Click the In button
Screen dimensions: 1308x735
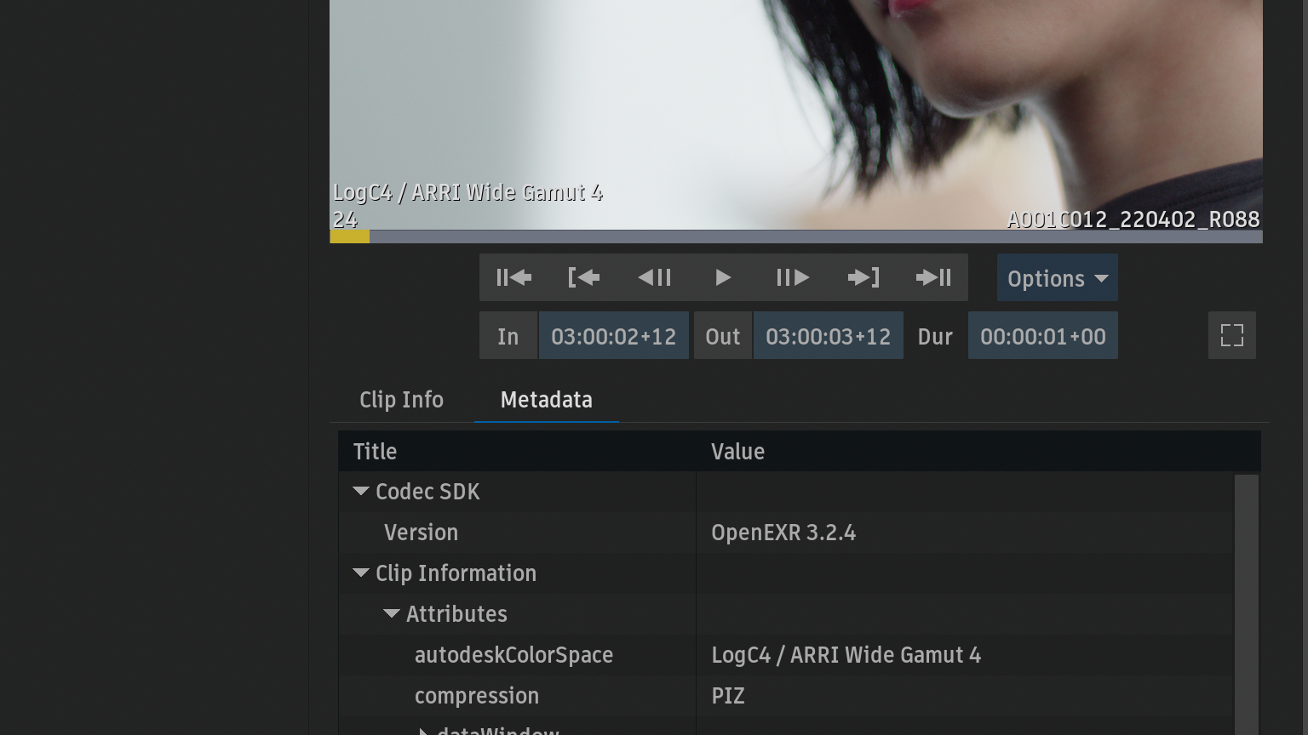point(508,336)
